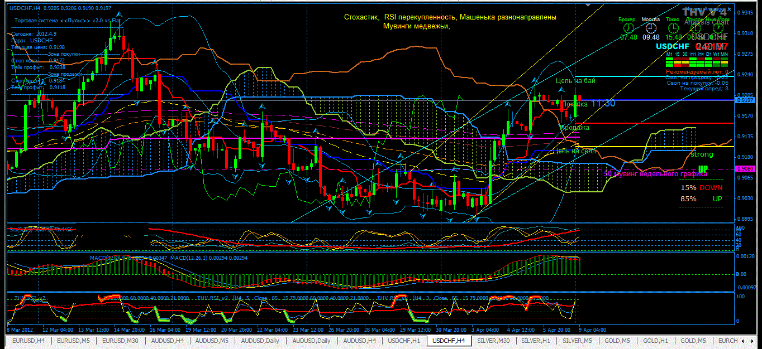Click the Брокер clock icon

point(628,27)
